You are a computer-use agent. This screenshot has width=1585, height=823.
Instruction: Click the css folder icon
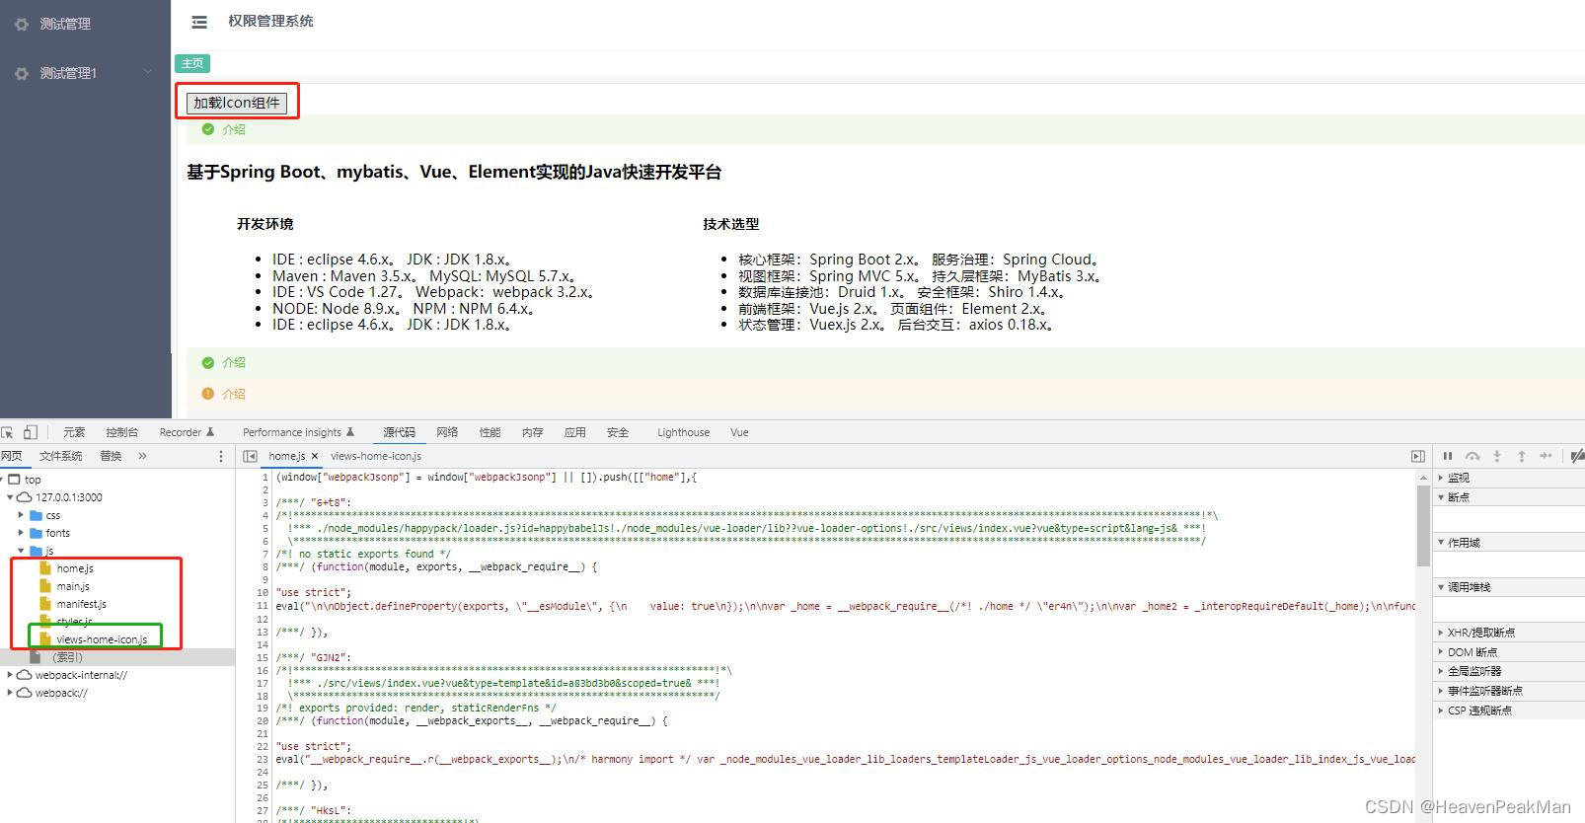(37, 515)
